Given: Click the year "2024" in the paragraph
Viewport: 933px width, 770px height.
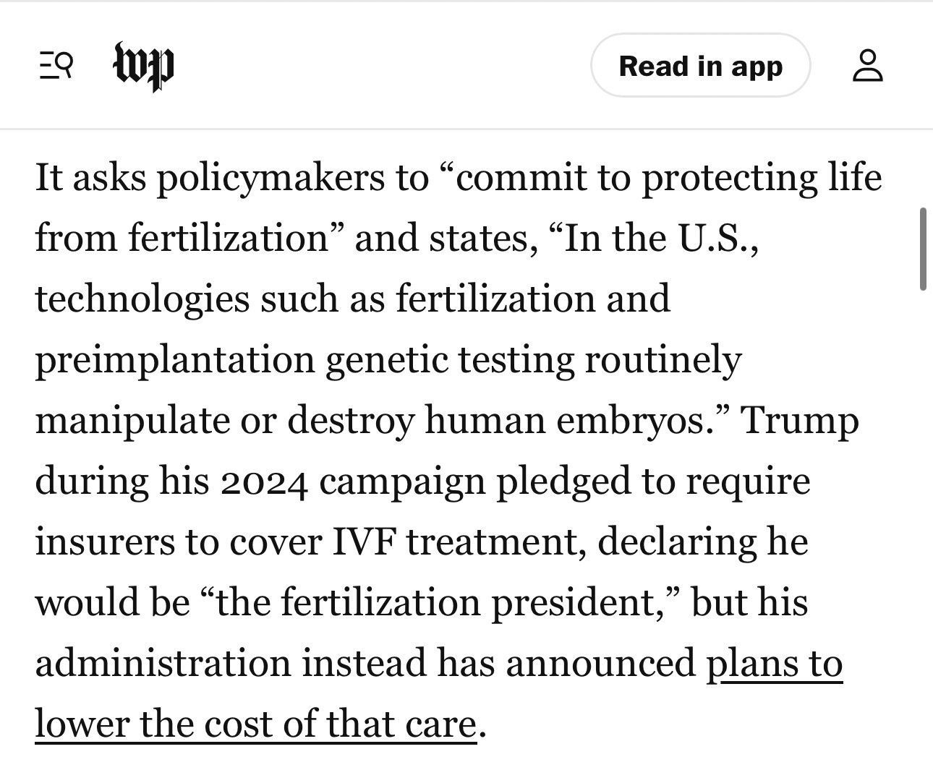Looking at the screenshot, I should tap(264, 482).
